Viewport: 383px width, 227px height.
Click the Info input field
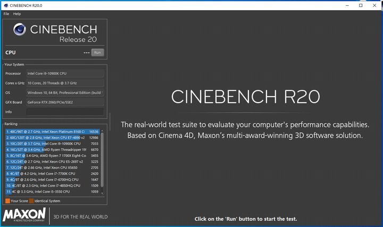64,112
